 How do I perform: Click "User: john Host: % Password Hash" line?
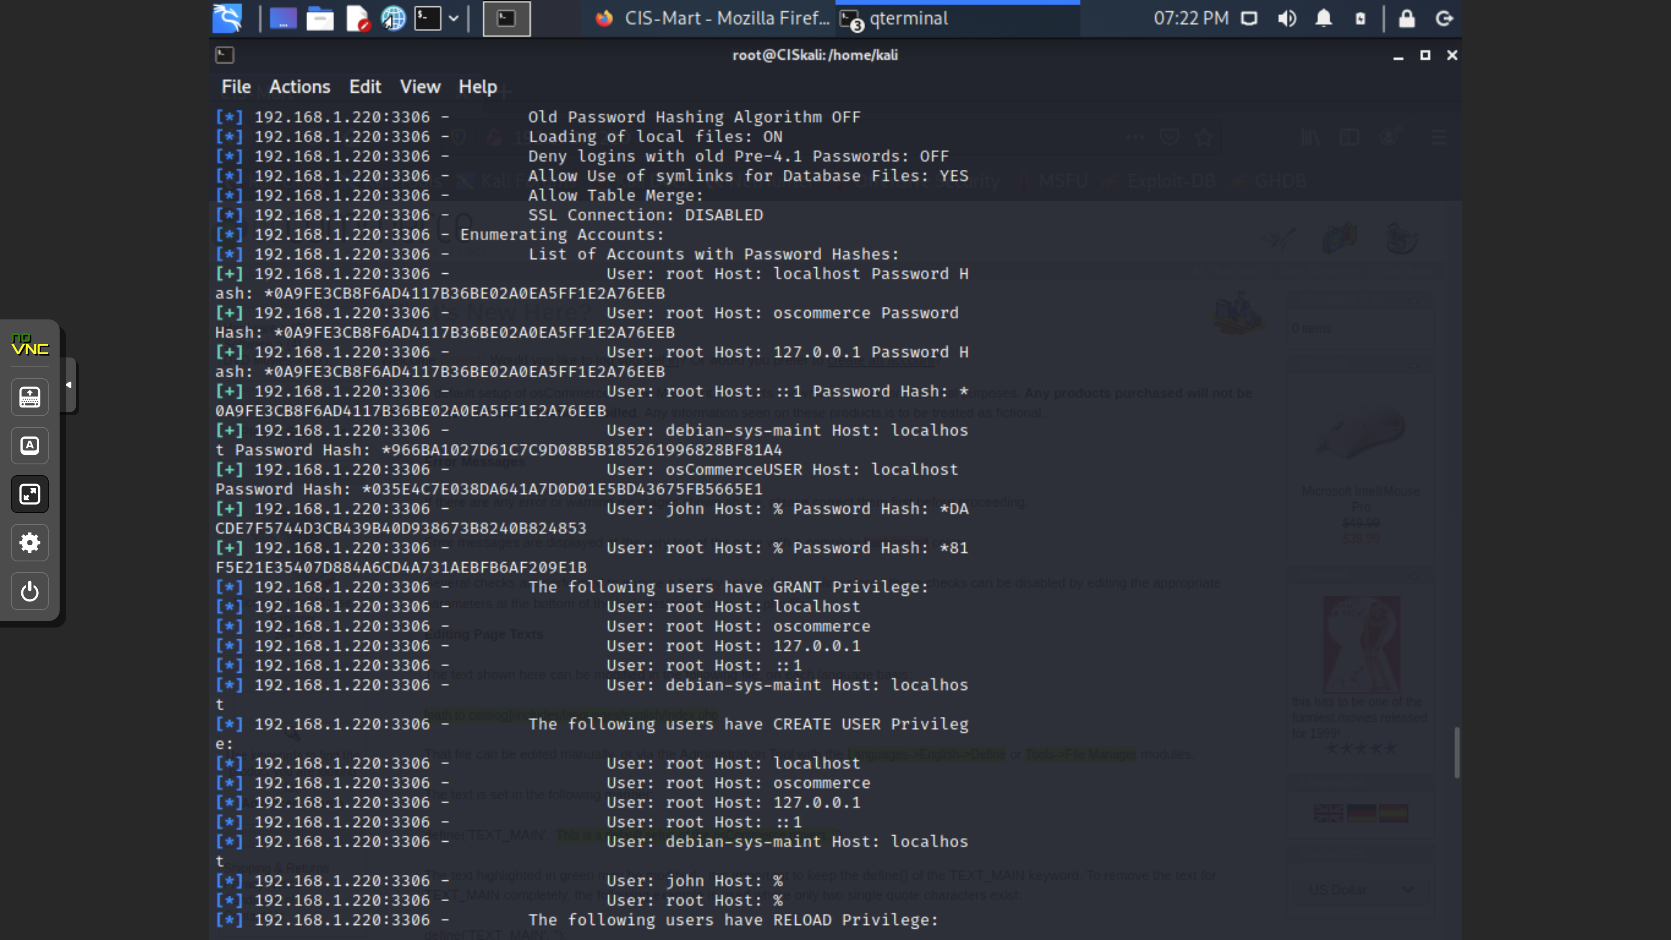point(788,509)
